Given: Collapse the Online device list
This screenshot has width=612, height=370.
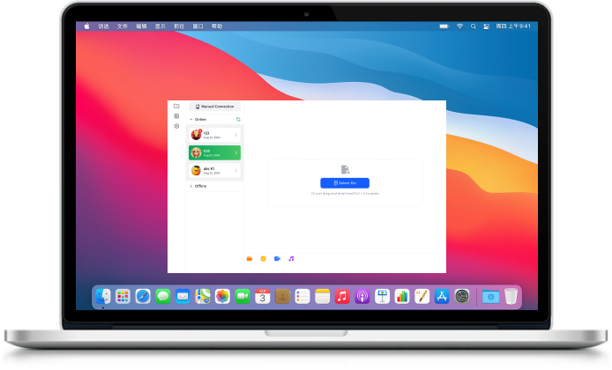Looking at the screenshot, I should point(191,119).
